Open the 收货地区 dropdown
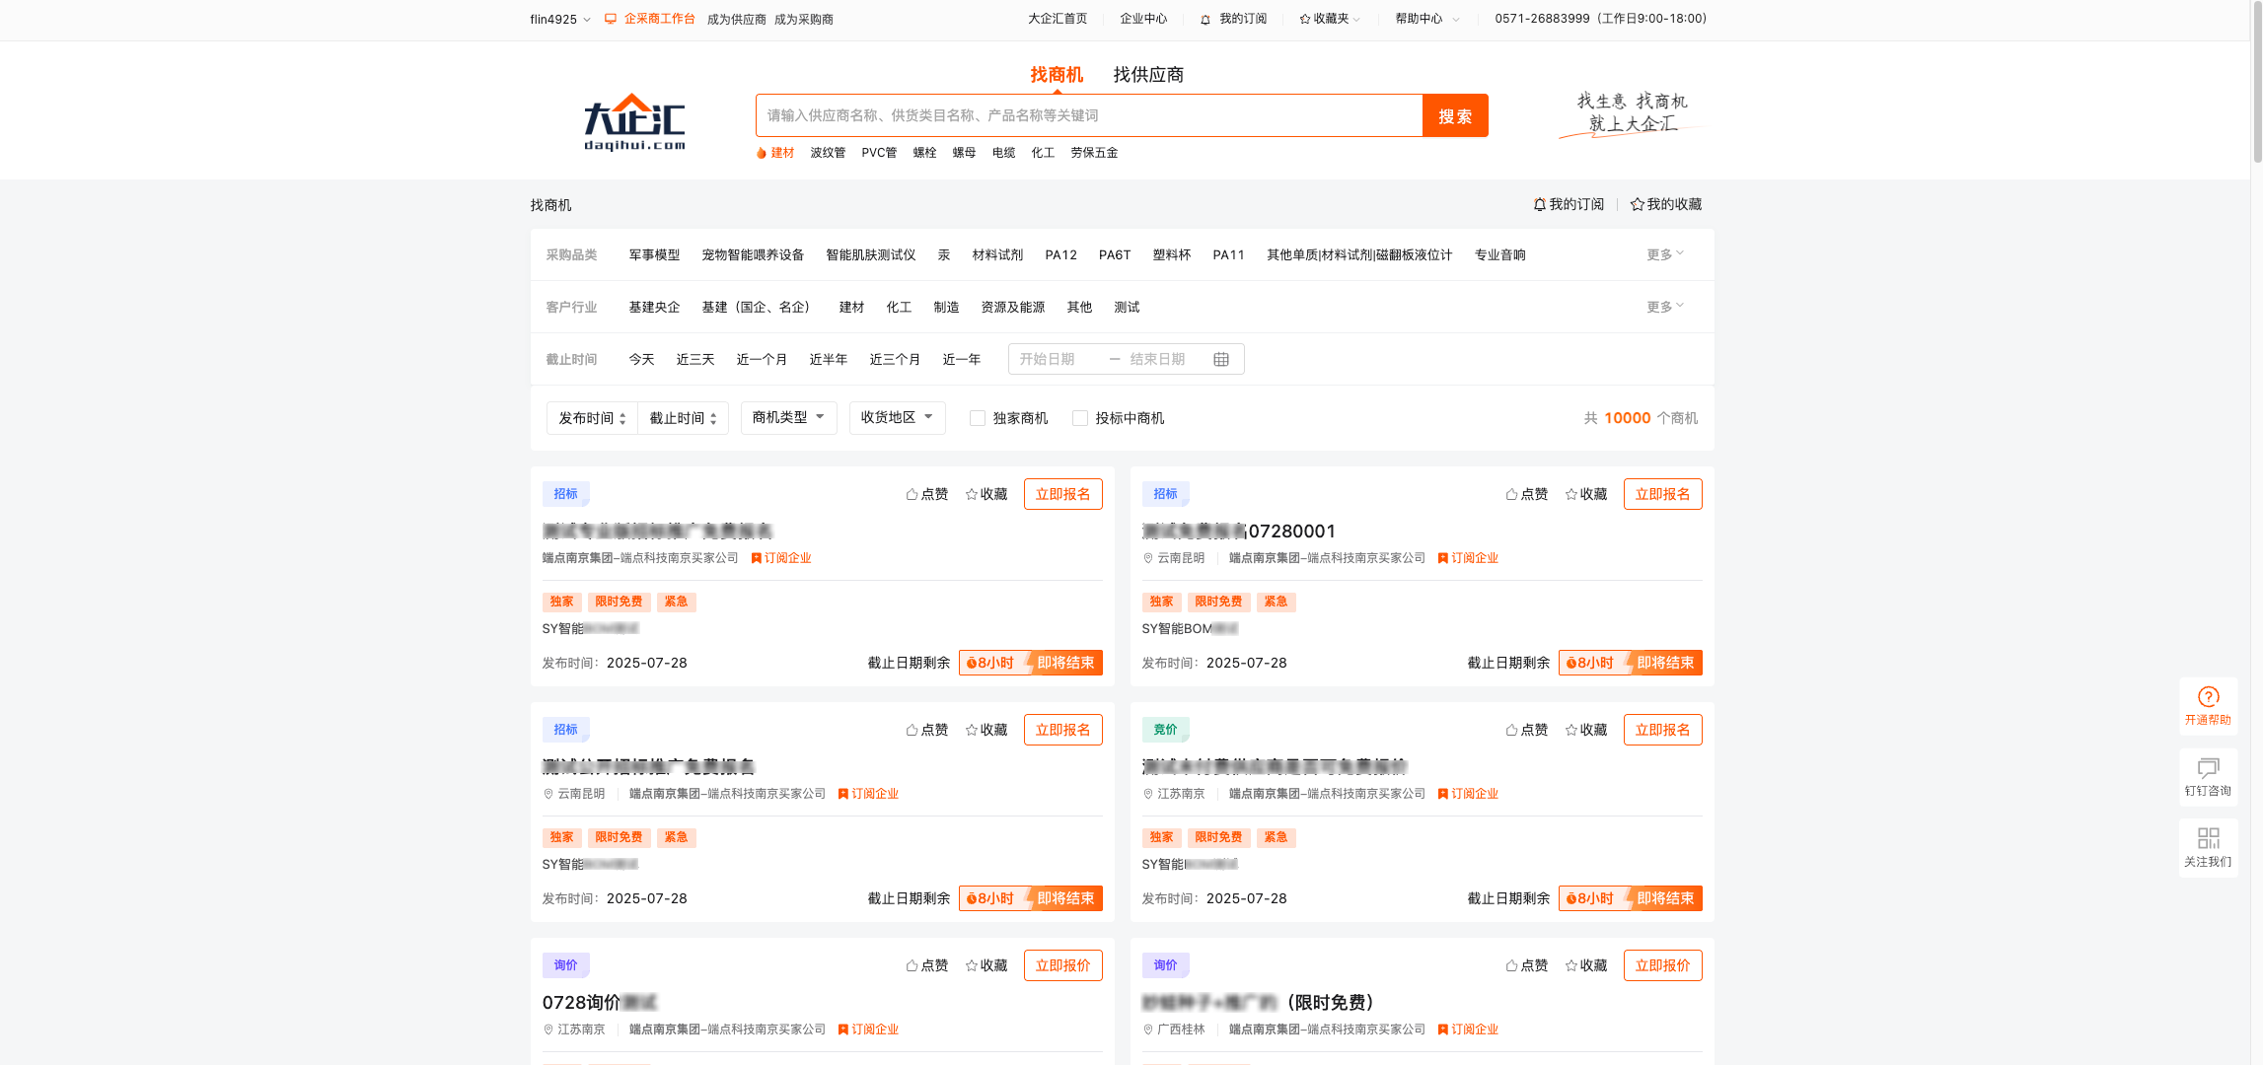Screen dimensions: 2263x1065 897,418
